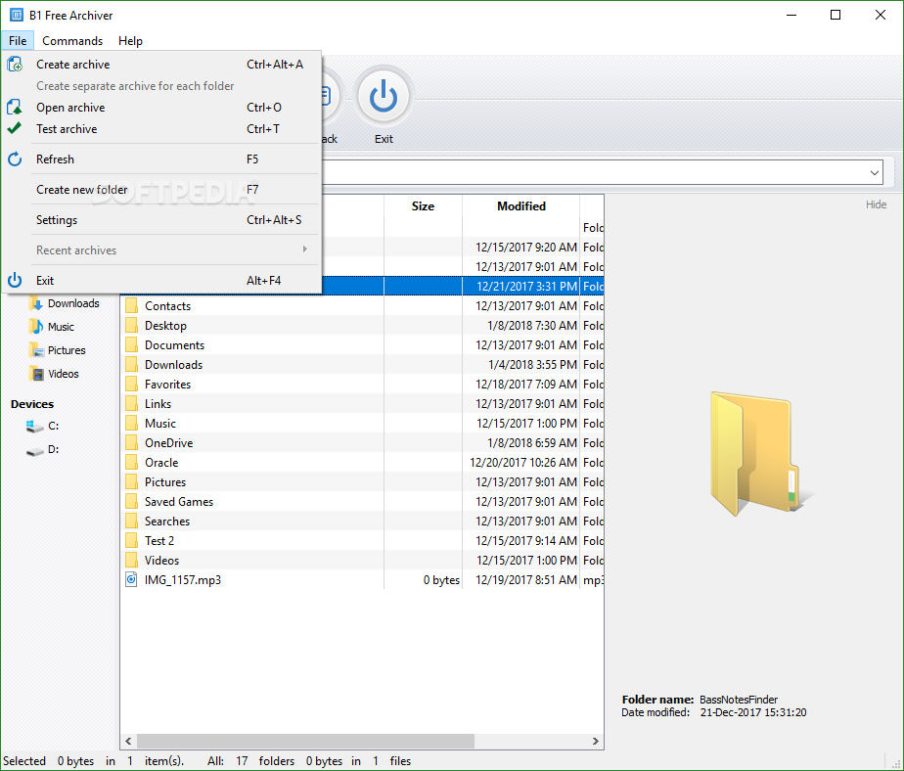Select the Pictures folder in file list
Viewport: 904px width, 771px height.
pos(362,482)
